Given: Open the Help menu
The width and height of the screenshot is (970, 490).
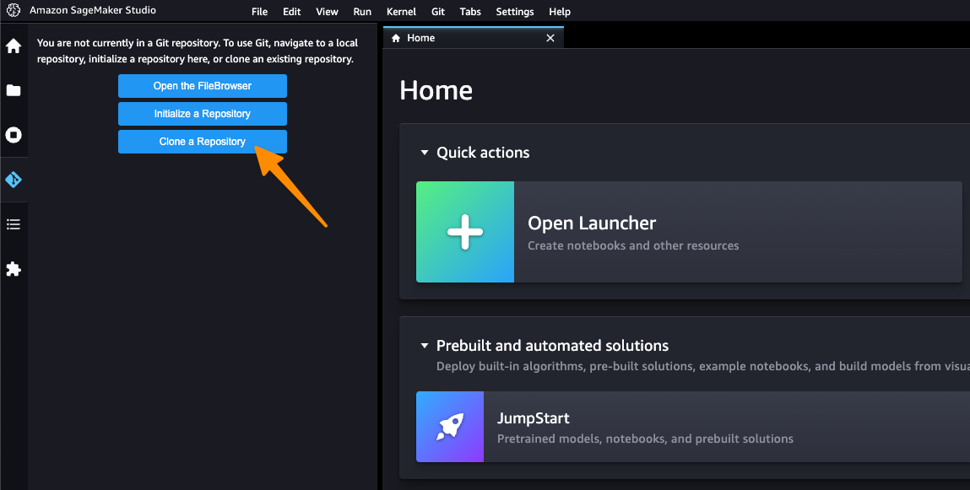Looking at the screenshot, I should click(560, 12).
